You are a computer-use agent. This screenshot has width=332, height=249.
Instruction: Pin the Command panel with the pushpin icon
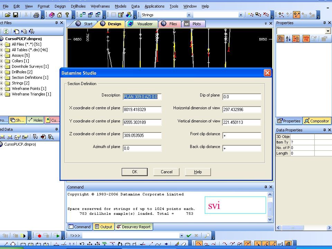point(266,187)
